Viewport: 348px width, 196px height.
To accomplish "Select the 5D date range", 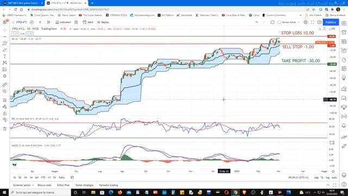I will coord(20,177).
